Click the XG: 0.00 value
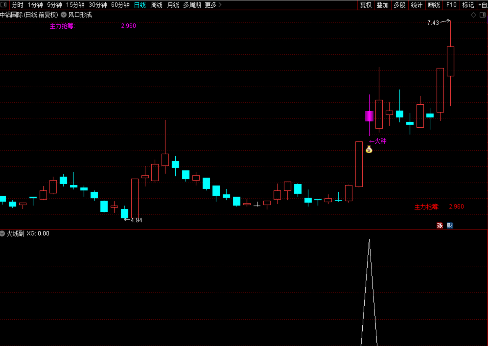 [38, 234]
